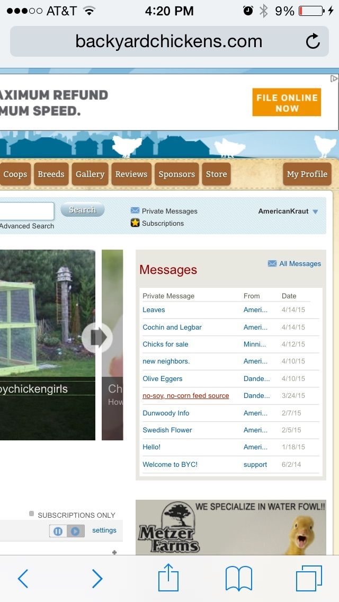Open the Reviews tab
This screenshot has width=339, height=602.
pyautogui.click(x=131, y=174)
